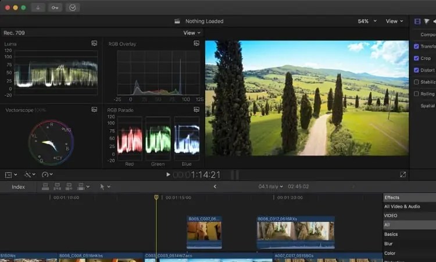
Task: Select the A007_C017 clip in the storyline
Action: [x=328, y=257]
